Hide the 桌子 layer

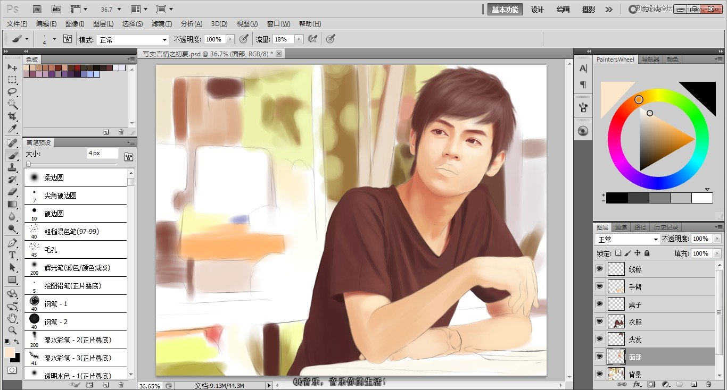600,304
